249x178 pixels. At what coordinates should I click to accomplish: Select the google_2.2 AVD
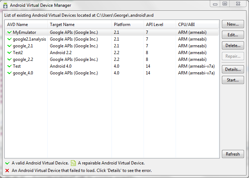(x=23, y=59)
